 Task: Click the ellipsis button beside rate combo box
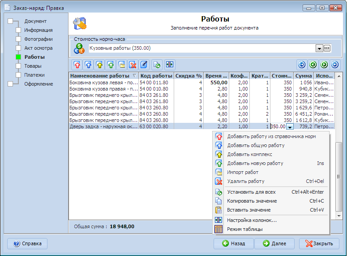pyautogui.click(x=327, y=48)
